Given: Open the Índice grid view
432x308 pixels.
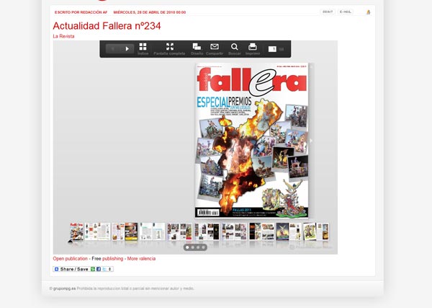Looking at the screenshot, I should point(143,47).
